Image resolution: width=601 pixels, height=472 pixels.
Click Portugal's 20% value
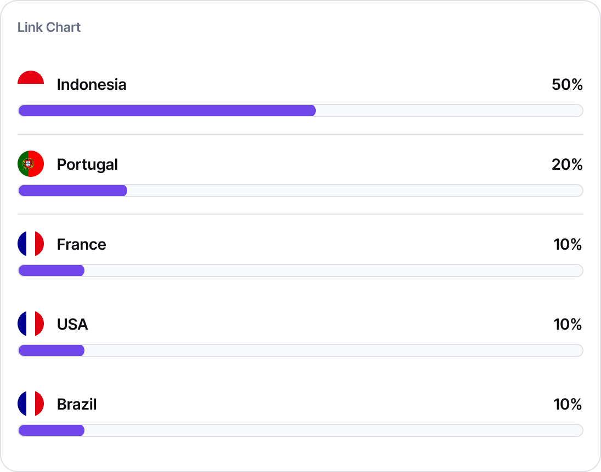567,164
